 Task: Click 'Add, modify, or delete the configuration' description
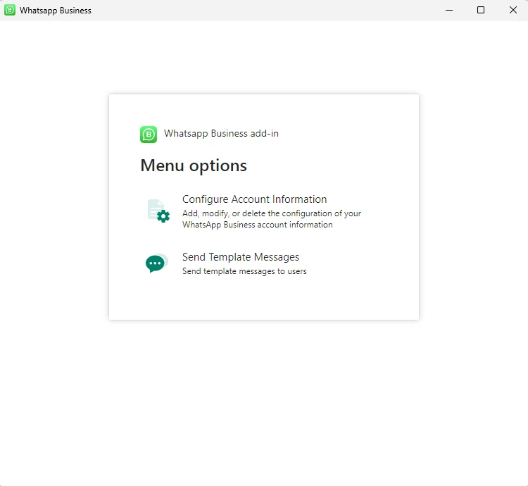click(x=272, y=219)
